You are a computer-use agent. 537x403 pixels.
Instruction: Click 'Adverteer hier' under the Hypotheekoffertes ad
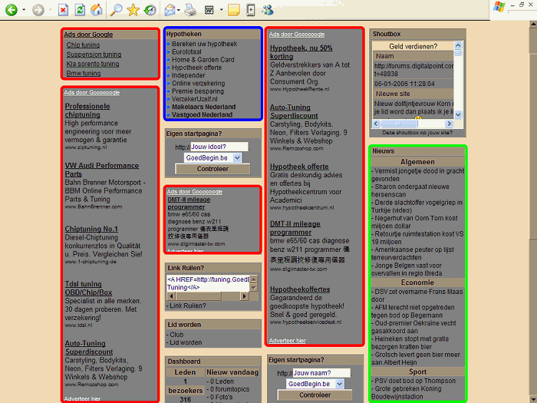click(288, 341)
